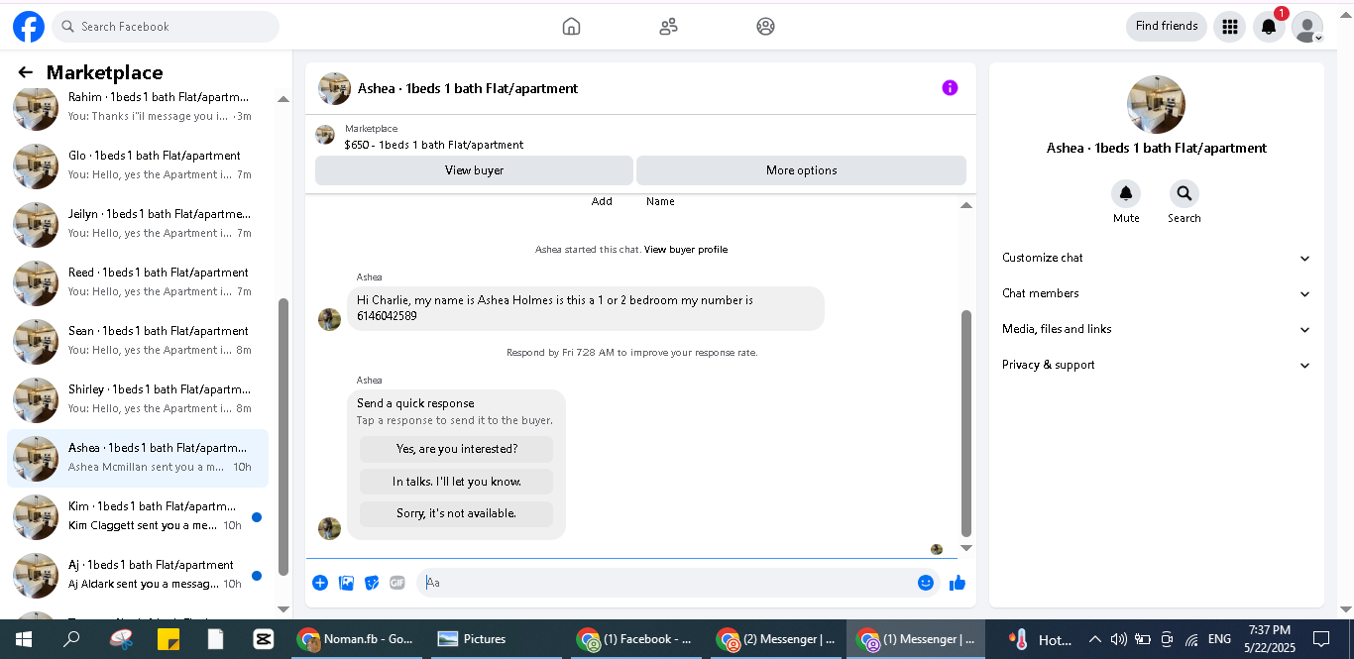1354x659 pixels.
Task: Open the Facebook logo home link
Action: (29, 27)
